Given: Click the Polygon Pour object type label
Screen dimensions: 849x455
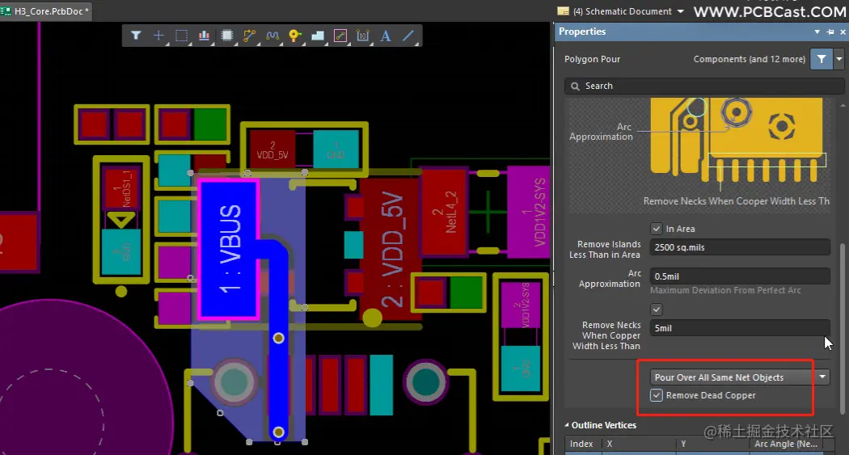Looking at the screenshot, I should [593, 60].
